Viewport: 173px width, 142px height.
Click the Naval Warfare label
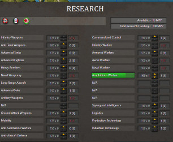[101, 68]
